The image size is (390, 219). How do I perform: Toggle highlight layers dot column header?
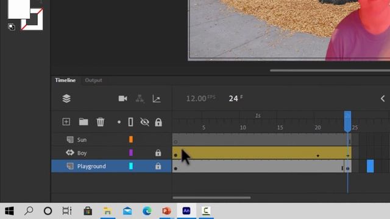[119, 122]
